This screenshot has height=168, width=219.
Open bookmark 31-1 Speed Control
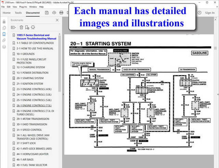click(x=29, y=130)
